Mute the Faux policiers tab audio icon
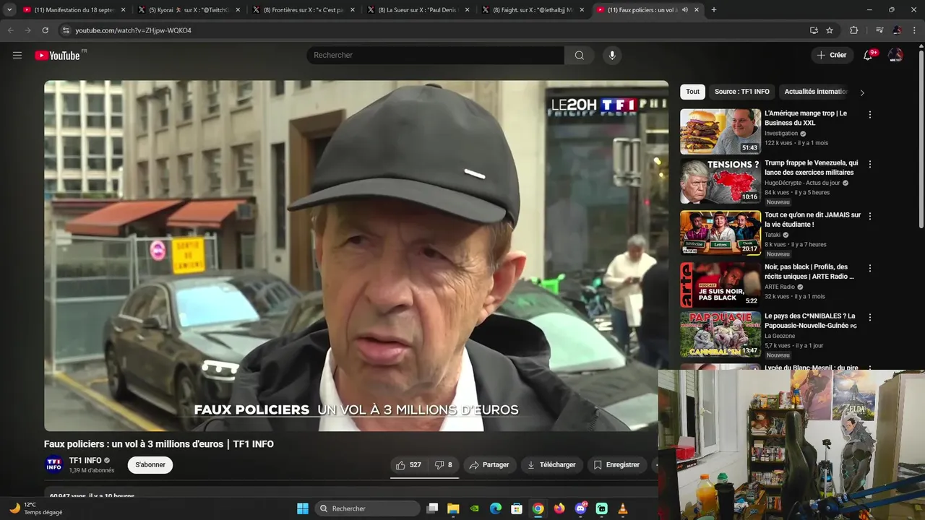 pos(684,10)
